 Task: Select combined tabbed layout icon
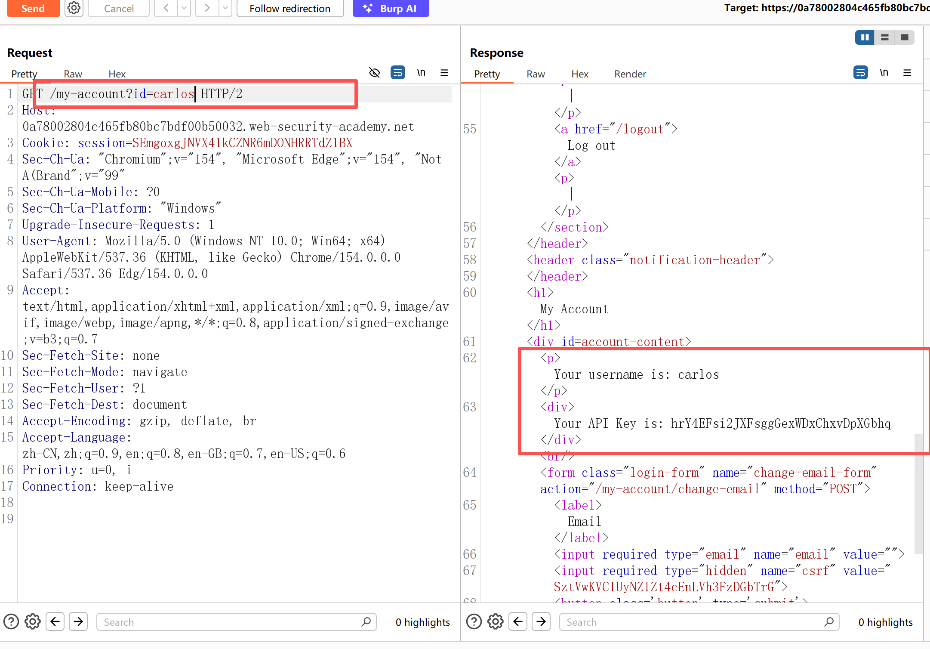[x=905, y=37]
